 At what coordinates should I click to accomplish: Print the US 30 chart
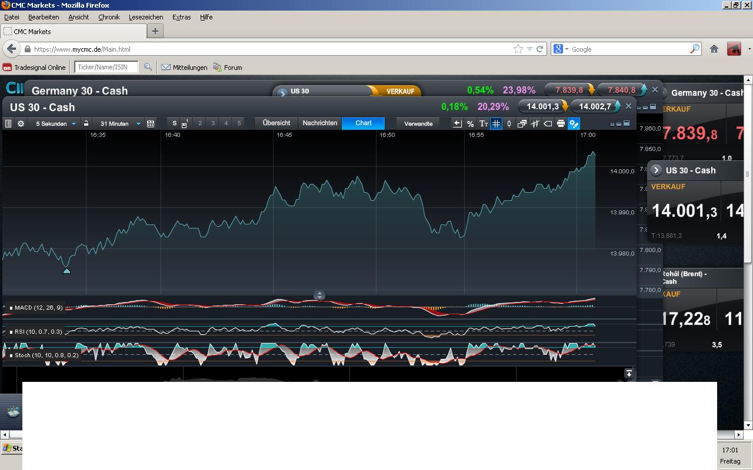561,123
